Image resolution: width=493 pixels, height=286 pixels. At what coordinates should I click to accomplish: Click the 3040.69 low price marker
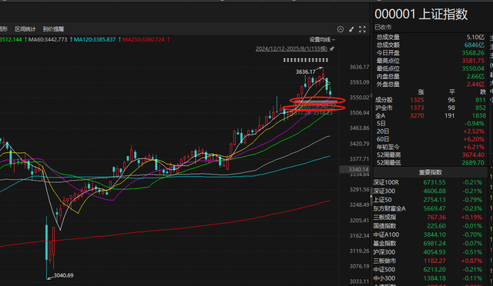click(x=63, y=275)
